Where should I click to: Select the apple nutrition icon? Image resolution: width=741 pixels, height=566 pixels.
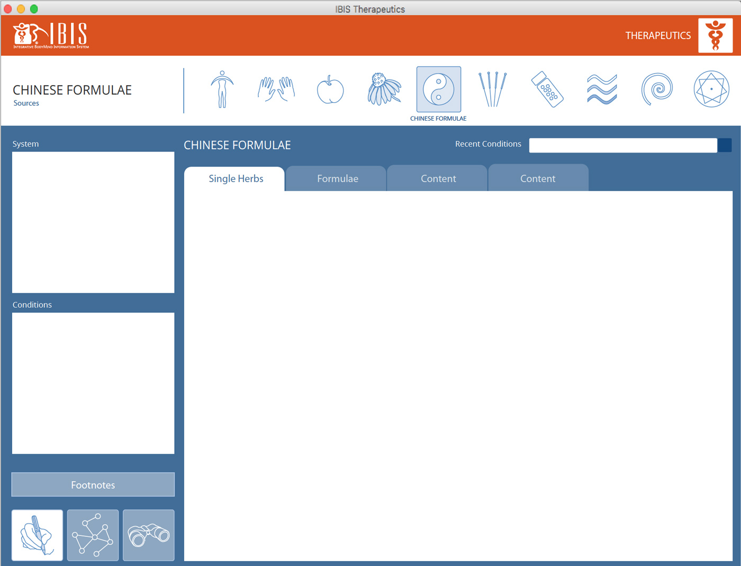pyautogui.click(x=330, y=89)
